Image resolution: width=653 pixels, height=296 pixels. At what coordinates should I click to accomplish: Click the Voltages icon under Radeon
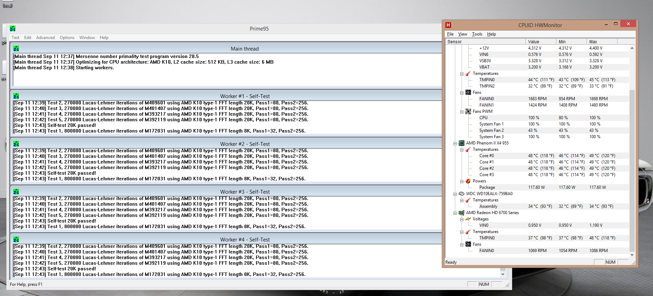click(468, 219)
